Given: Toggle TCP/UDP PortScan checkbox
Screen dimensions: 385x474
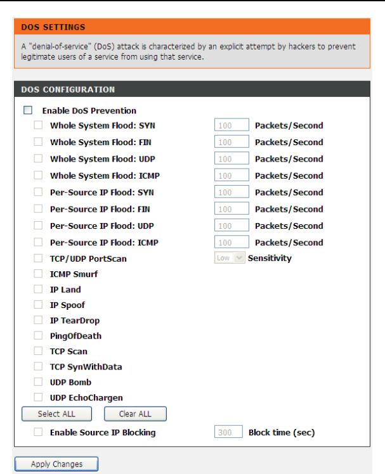Looking at the screenshot, I should 38,258.
